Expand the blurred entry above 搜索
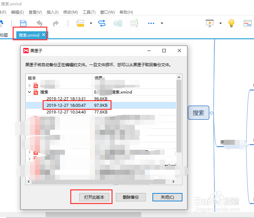This screenshot has width=254, height=218. [x=30, y=86]
